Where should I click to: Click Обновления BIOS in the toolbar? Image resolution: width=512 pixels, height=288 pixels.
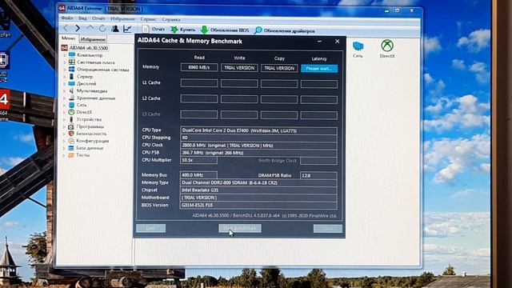(x=225, y=30)
